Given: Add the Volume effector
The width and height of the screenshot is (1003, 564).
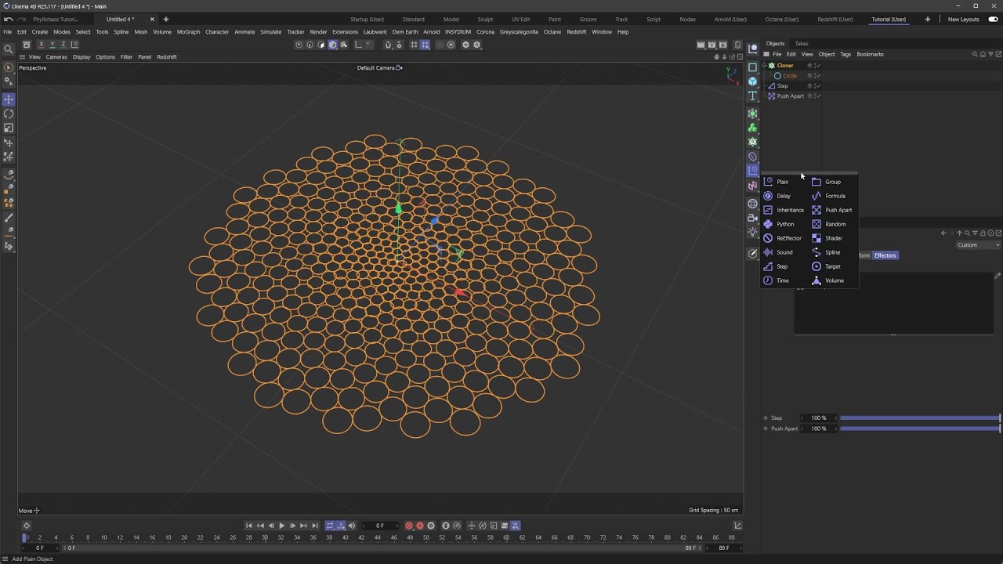Looking at the screenshot, I should (834, 280).
